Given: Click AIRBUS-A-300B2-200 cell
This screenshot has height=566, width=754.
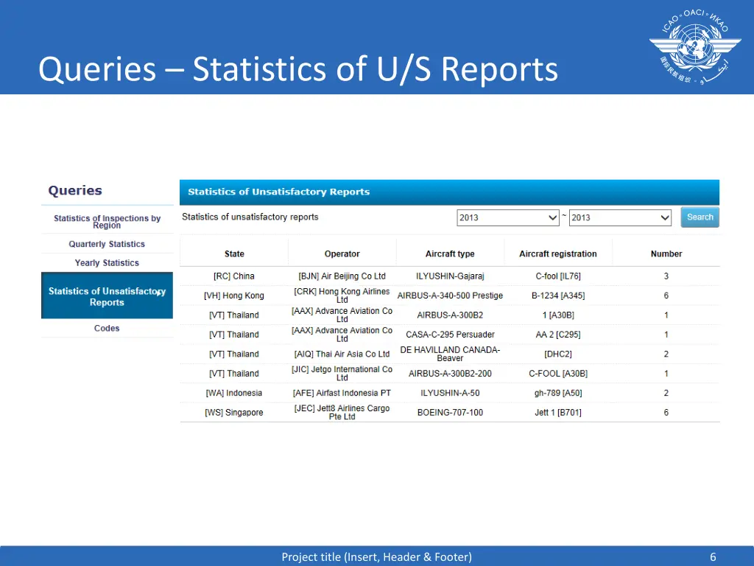Looking at the screenshot, I should click(450, 374).
